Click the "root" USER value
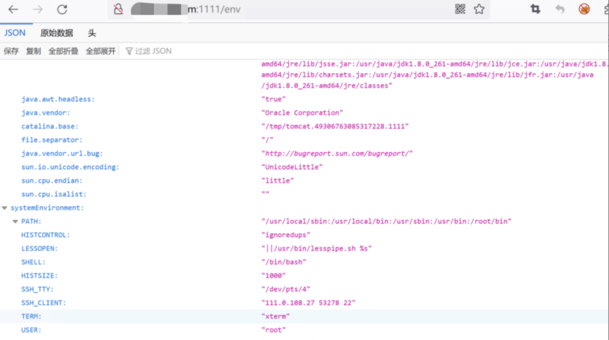The width and height of the screenshot is (609, 340). (x=273, y=330)
